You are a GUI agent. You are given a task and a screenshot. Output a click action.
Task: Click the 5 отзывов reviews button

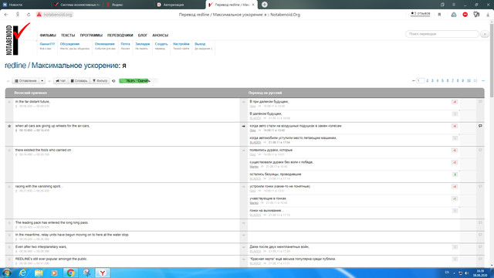click(420, 14)
